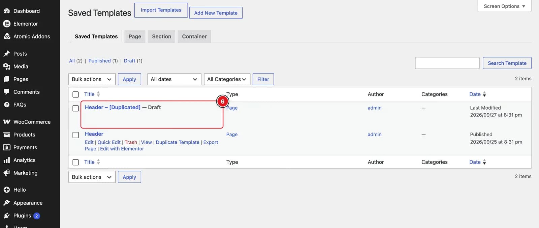Click the bottom Apply button

click(129, 177)
